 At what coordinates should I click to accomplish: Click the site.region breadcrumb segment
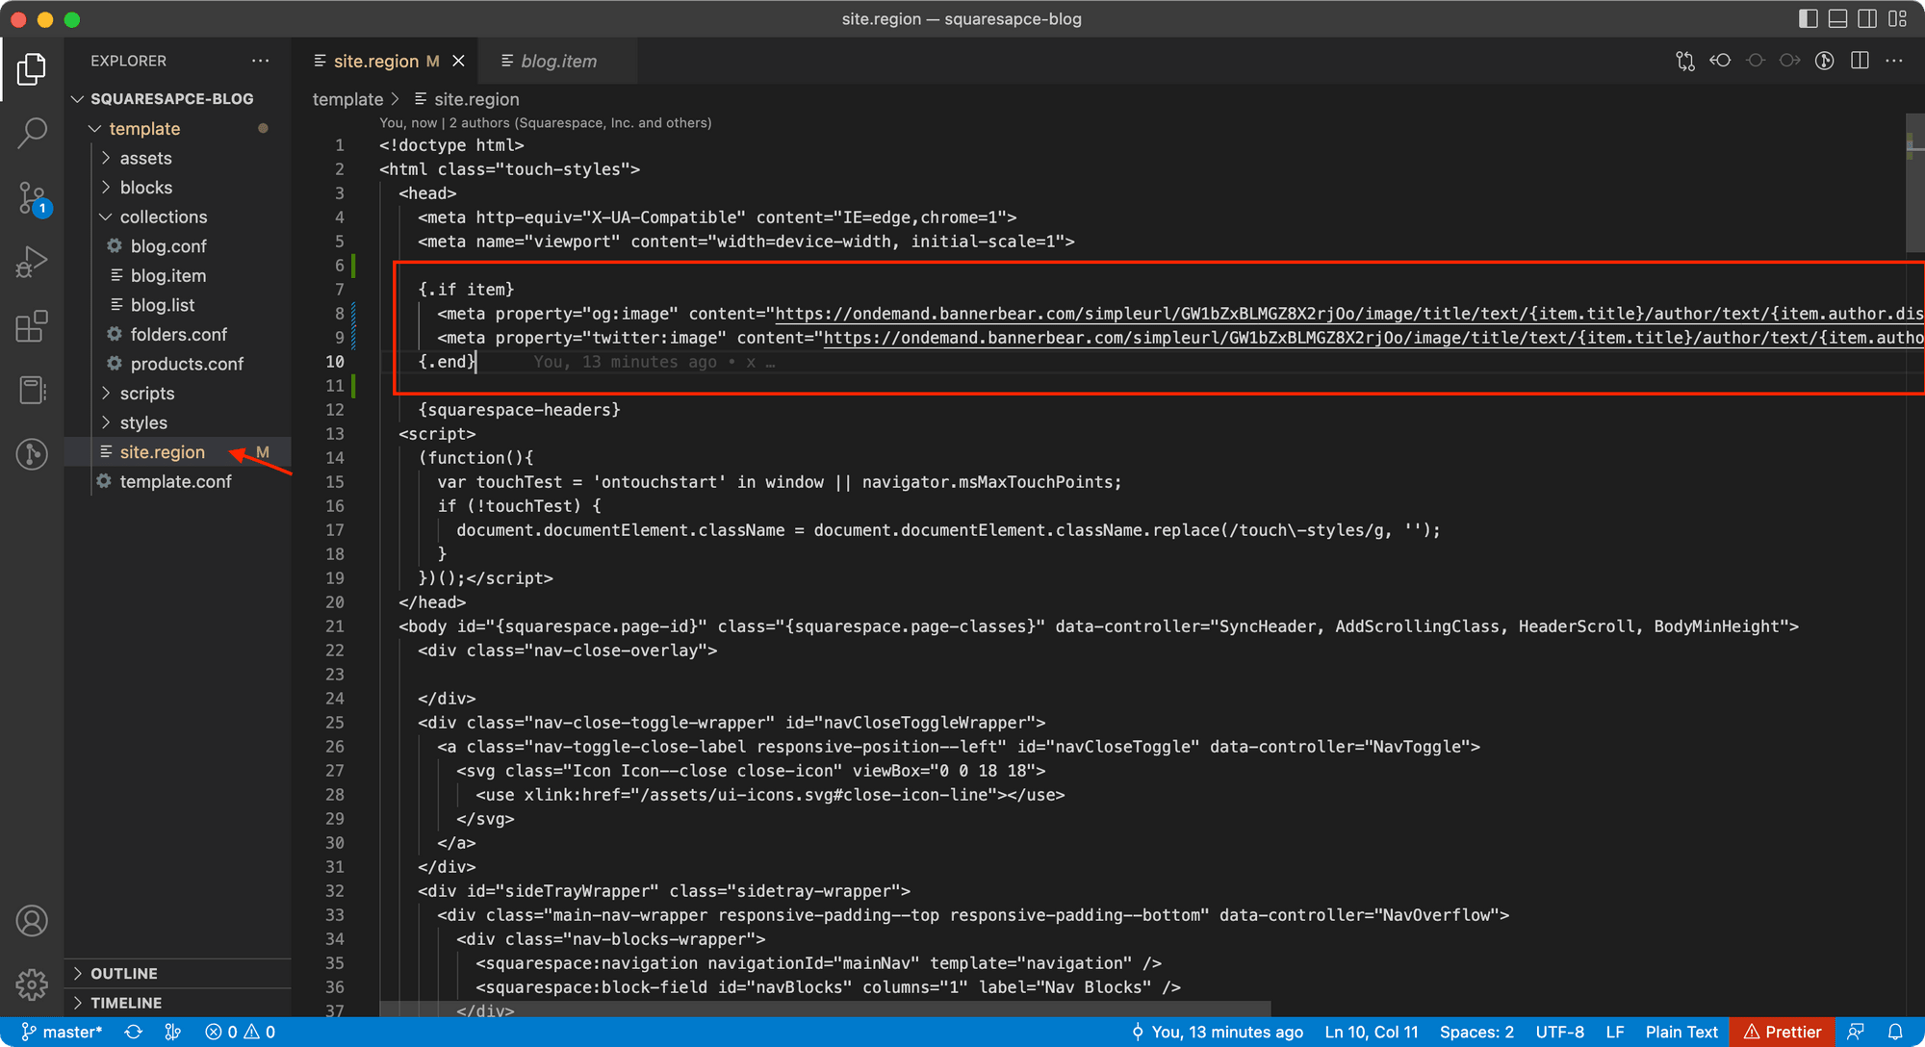pyautogui.click(x=467, y=99)
